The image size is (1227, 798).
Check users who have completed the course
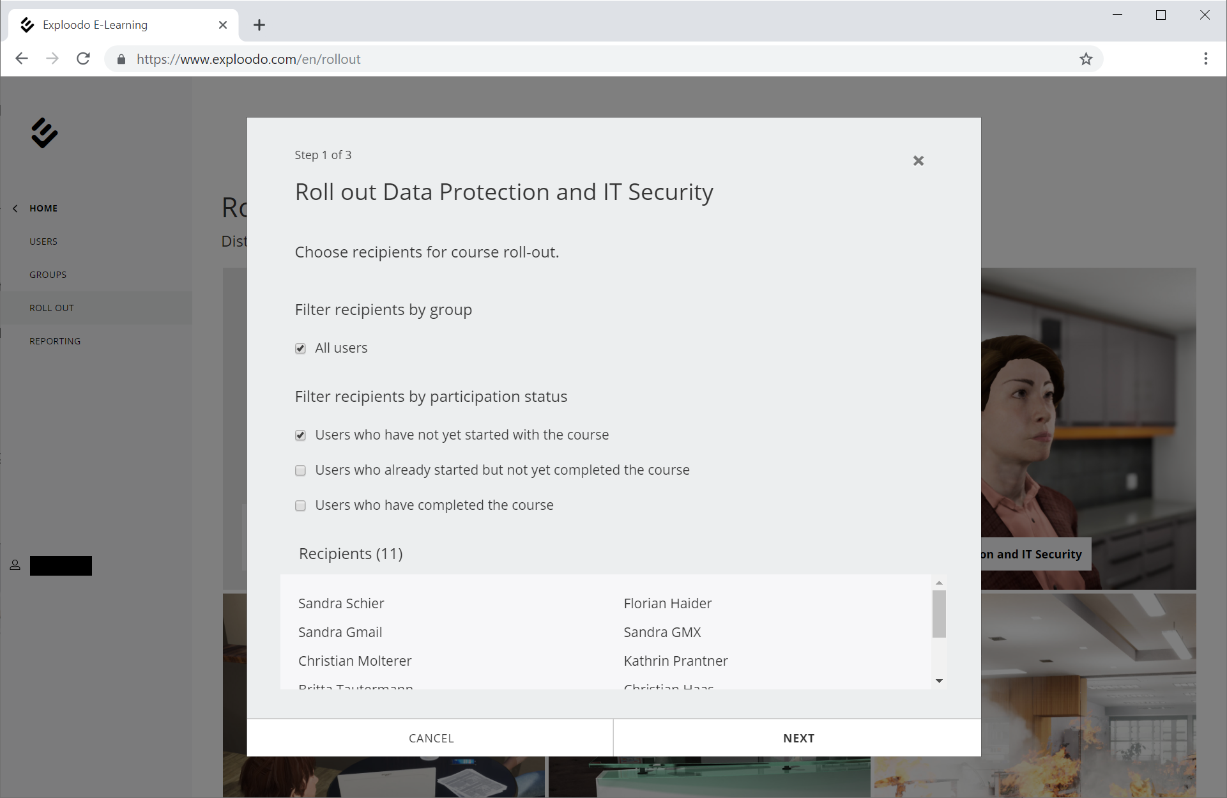click(x=300, y=506)
